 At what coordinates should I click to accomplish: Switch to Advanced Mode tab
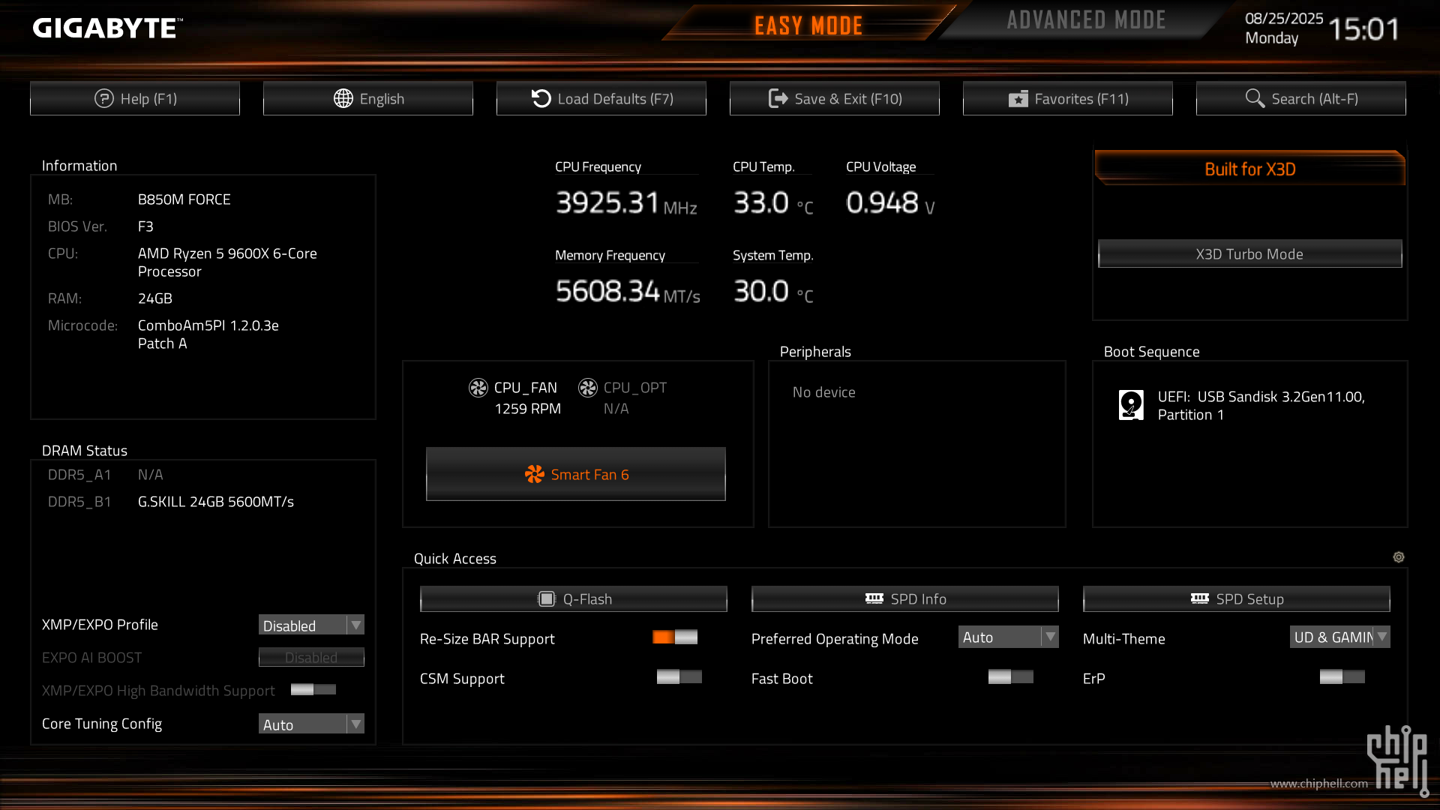pyautogui.click(x=1086, y=20)
